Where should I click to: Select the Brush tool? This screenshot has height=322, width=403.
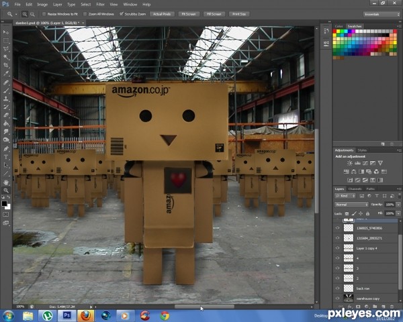pos(5,91)
